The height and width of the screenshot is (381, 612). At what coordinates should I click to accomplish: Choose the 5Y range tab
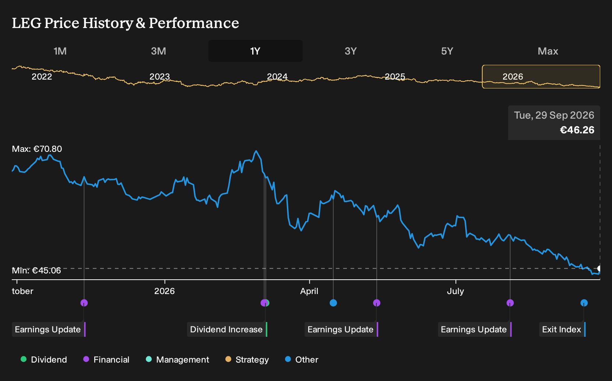pyautogui.click(x=447, y=51)
